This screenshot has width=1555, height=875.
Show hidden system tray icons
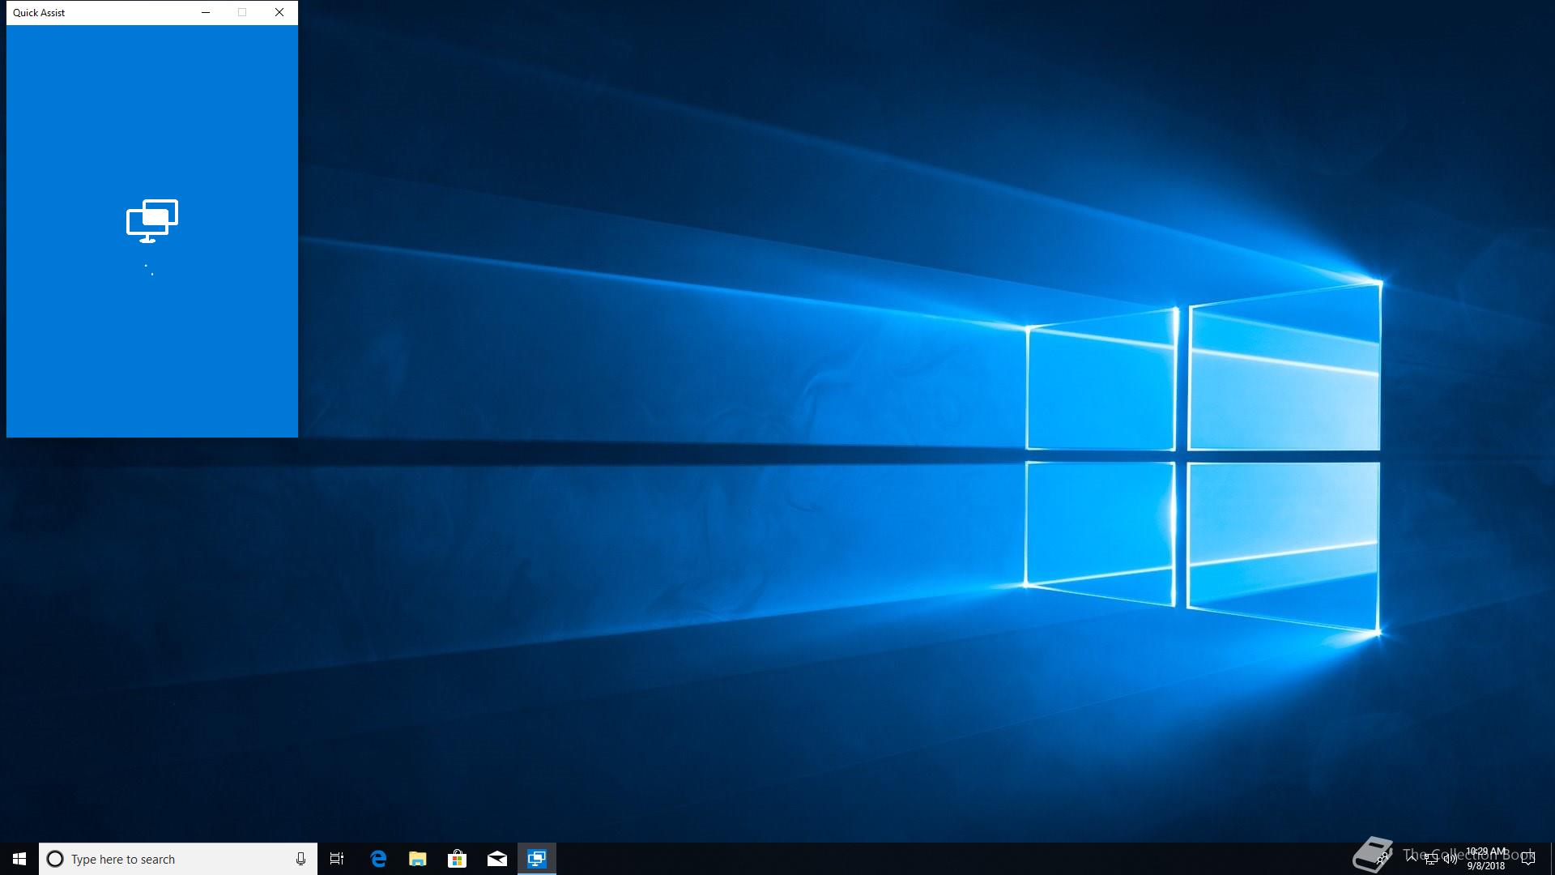1412,858
